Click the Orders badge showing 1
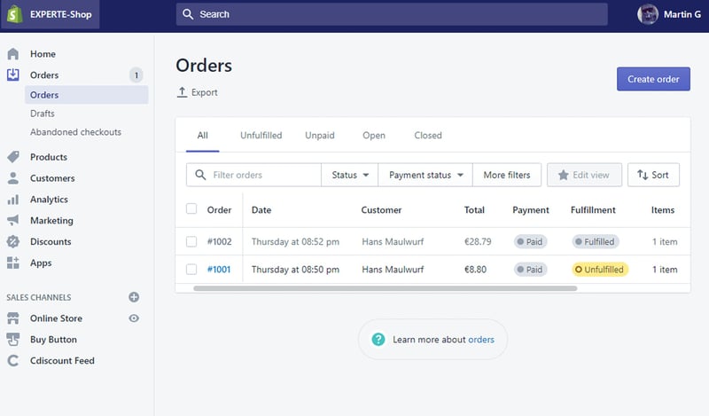Screen dimensions: 709x416 [x=136, y=75]
